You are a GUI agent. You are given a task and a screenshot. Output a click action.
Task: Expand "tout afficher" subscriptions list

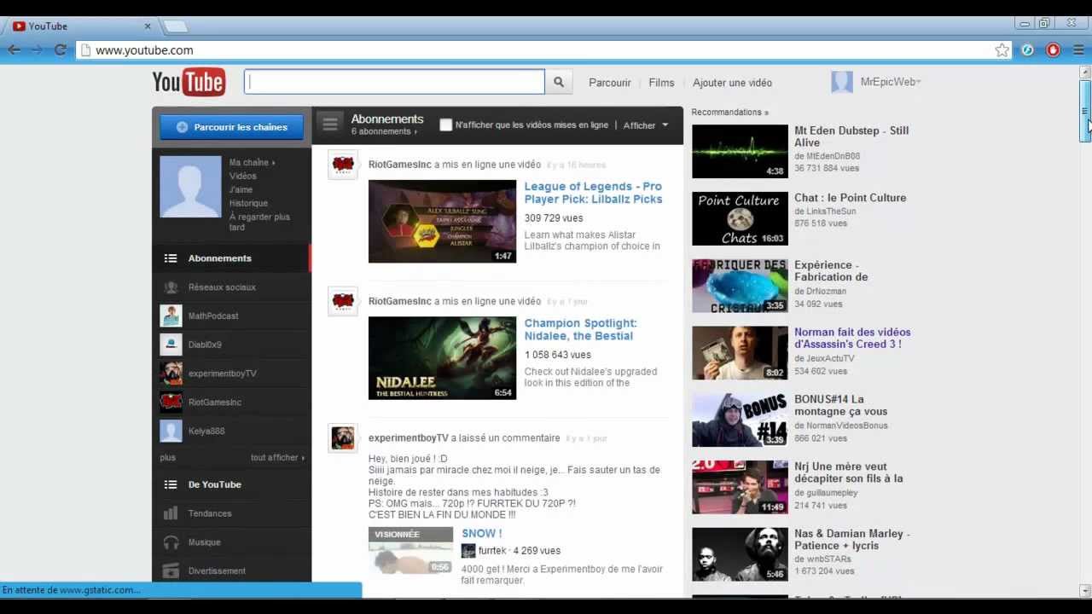point(277,458)
